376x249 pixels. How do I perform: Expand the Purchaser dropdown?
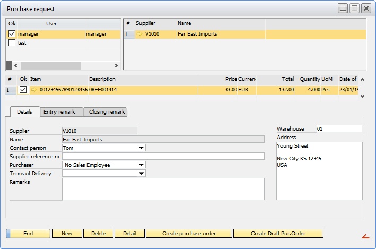pyautogui.click(x=141, y=165)
